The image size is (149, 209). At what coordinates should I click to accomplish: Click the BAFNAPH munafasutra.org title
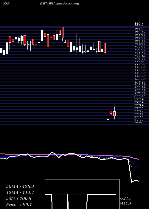click(59, 4)
